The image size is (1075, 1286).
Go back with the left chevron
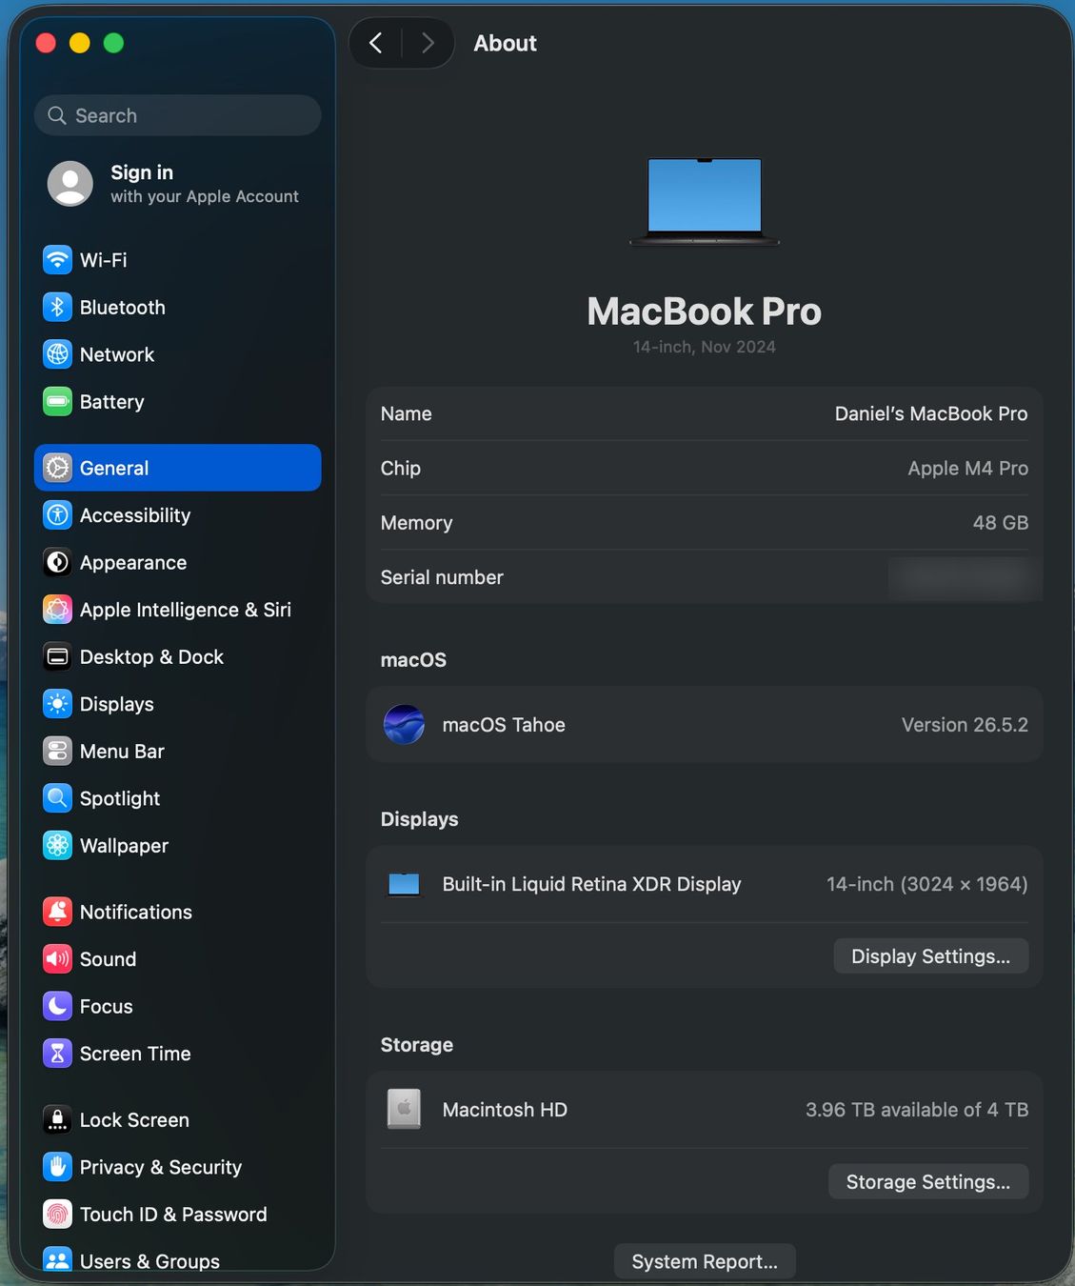[376, 43]
